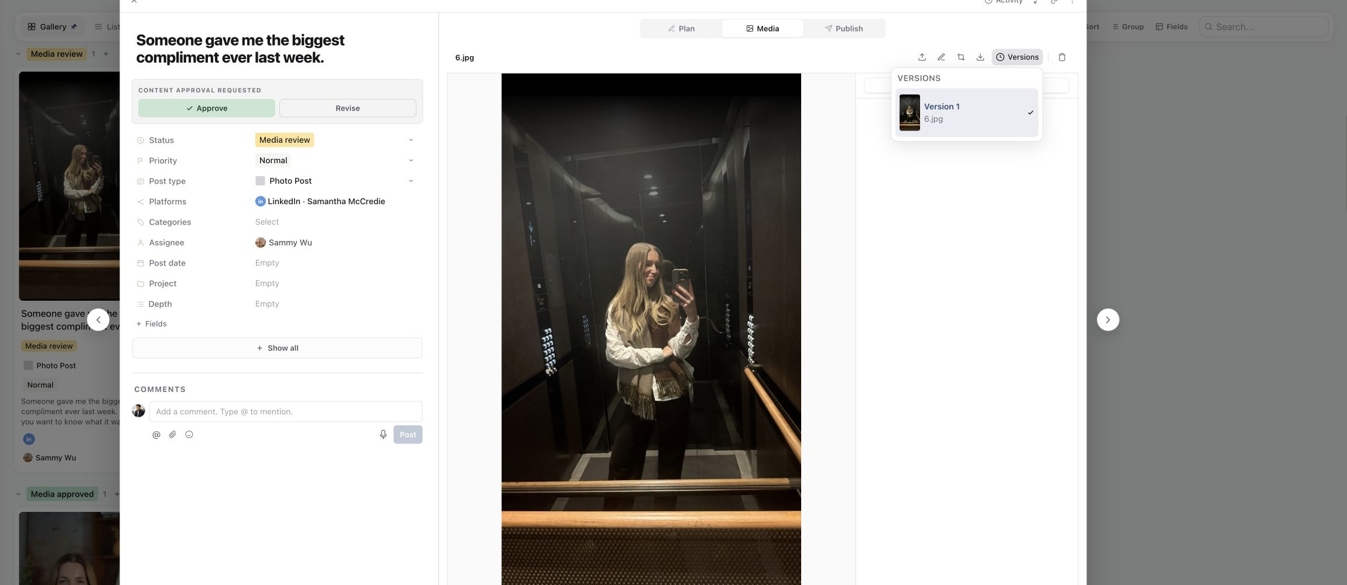Focus the add comment input field
This screenshot has width=1347, height=585.
pyautogui.click(x=286, y=412)
